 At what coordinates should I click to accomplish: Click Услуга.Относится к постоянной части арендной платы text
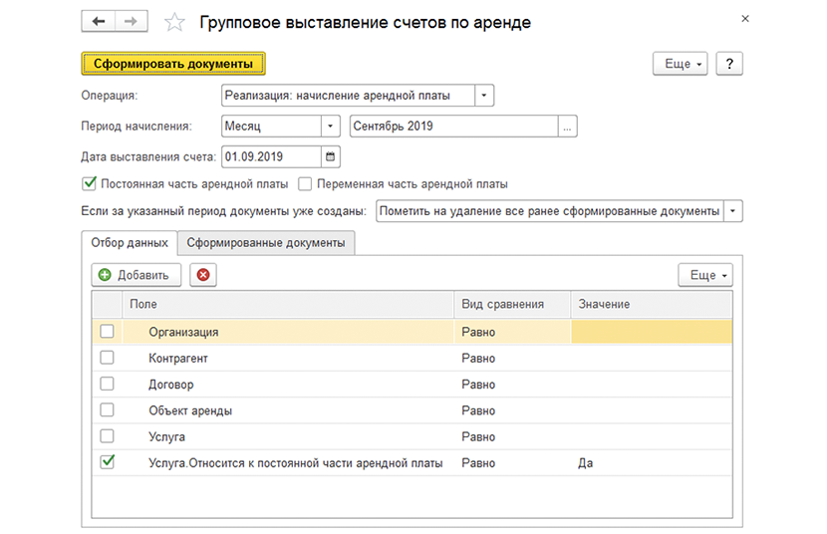(295, 463)
